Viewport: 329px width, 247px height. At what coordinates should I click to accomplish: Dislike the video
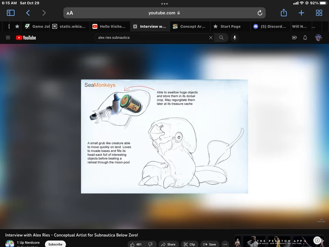150,244
